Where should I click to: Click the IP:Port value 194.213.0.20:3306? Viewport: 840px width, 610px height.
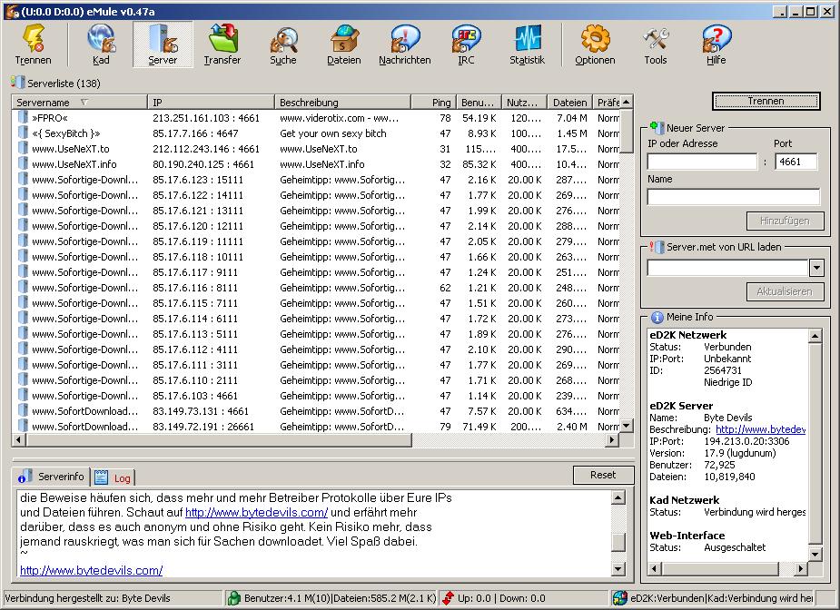746,441
